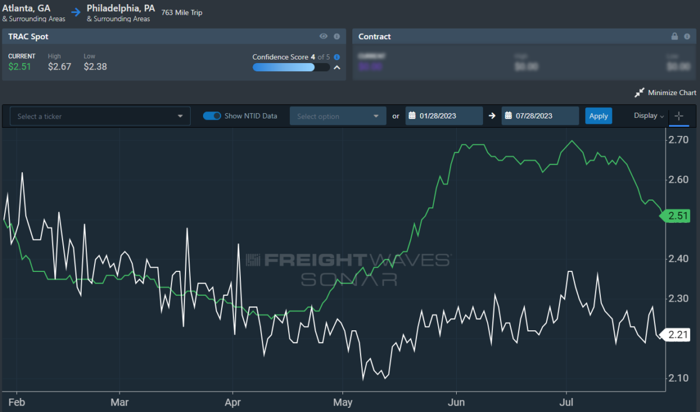Collapse the Confidence Score chevron
The width and height of the screenshot is (700, 412).
click(x=337, y=68)
